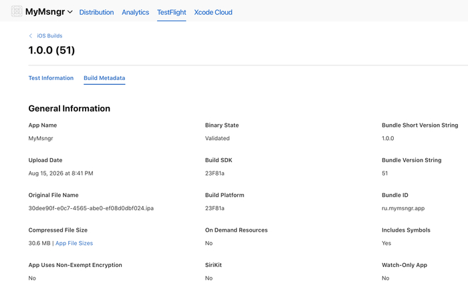The image size is (468, 291).
Task: Open the App File Sizes link
Action: [74, 243]
